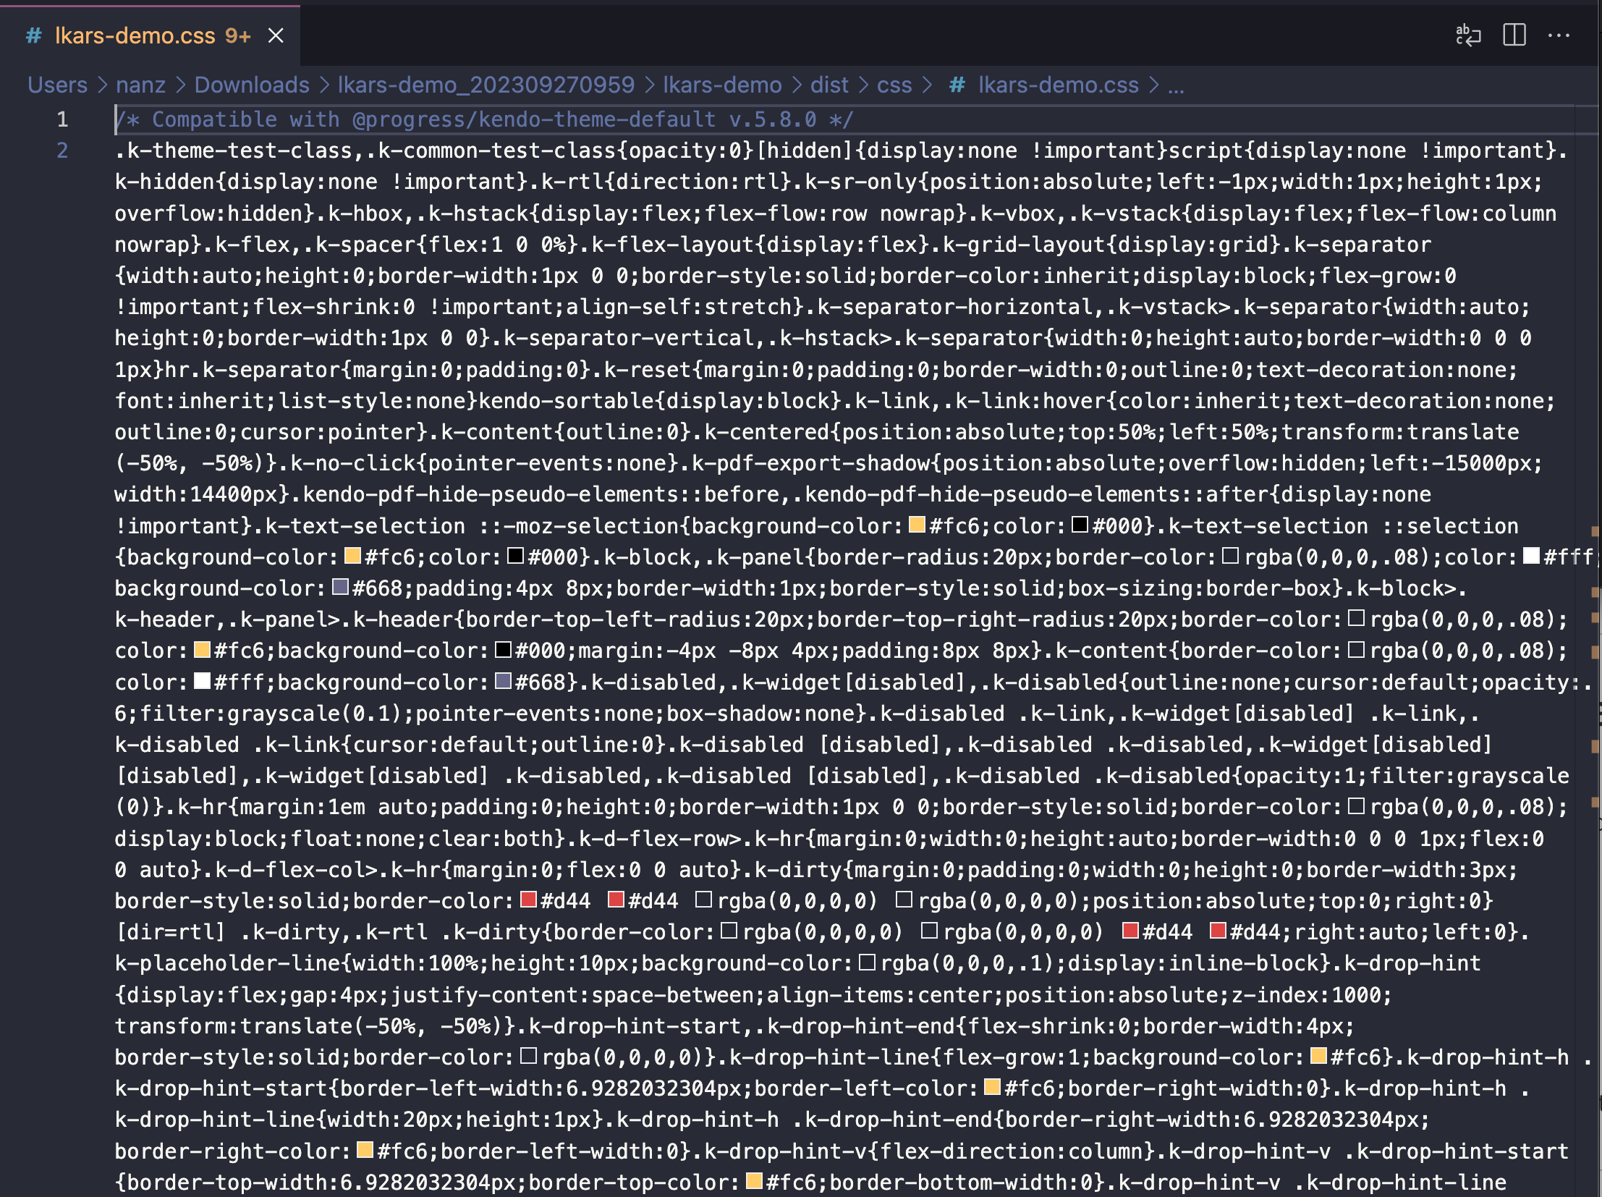Screen dimensions: 1602x1197
Task: Click the Downloads breadcrumb segment
Action: (250, 84)
